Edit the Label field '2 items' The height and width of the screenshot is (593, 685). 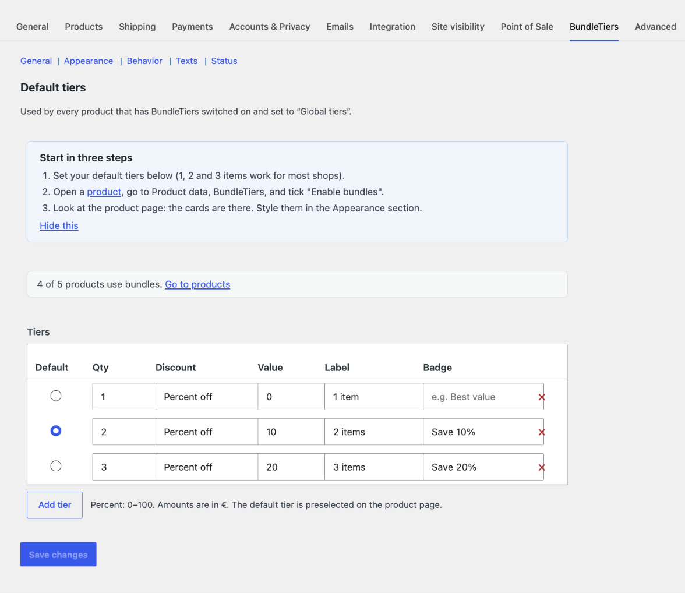pyautogui.click(x=374, y=432)
